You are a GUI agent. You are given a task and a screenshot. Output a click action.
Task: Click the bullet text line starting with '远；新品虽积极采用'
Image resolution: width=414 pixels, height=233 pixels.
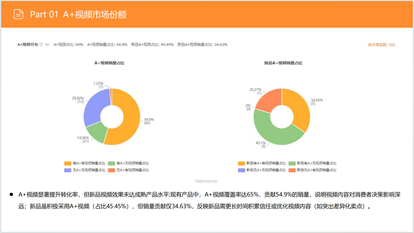point(195,206)
